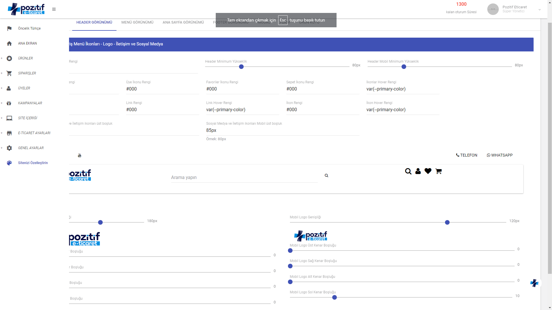
Task: Open the ANA SAYFA GÖRÜNÜMÜ tab
Action: tap(183, 22)
